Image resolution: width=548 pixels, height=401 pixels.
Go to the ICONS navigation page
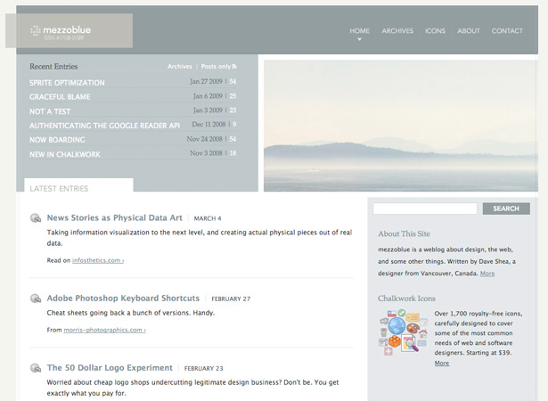coord(435,31)
